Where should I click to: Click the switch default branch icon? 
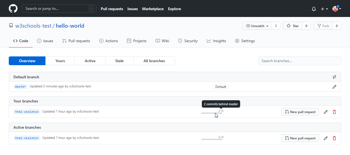pyautogui.click(x=334, y=77)
